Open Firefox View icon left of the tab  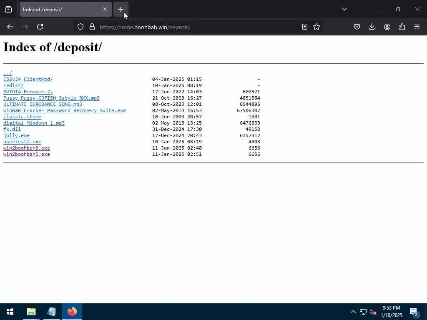coord(8,10)
